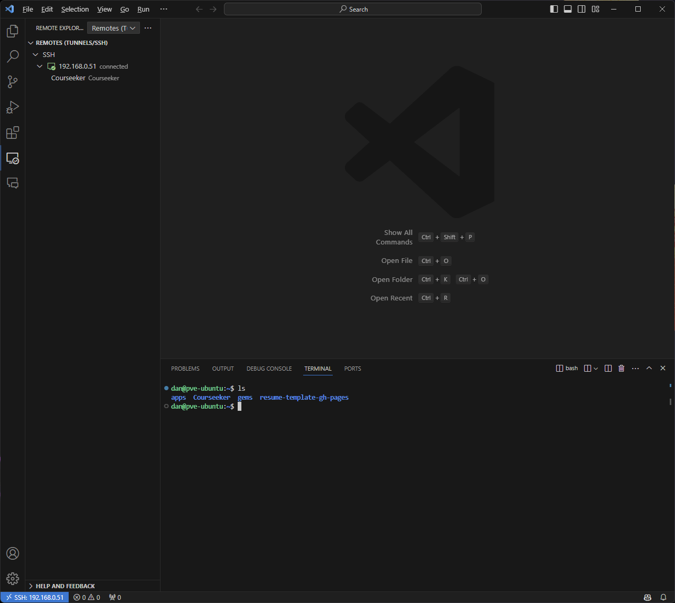Click the terminal prompt input line

(x=206, y=406)
